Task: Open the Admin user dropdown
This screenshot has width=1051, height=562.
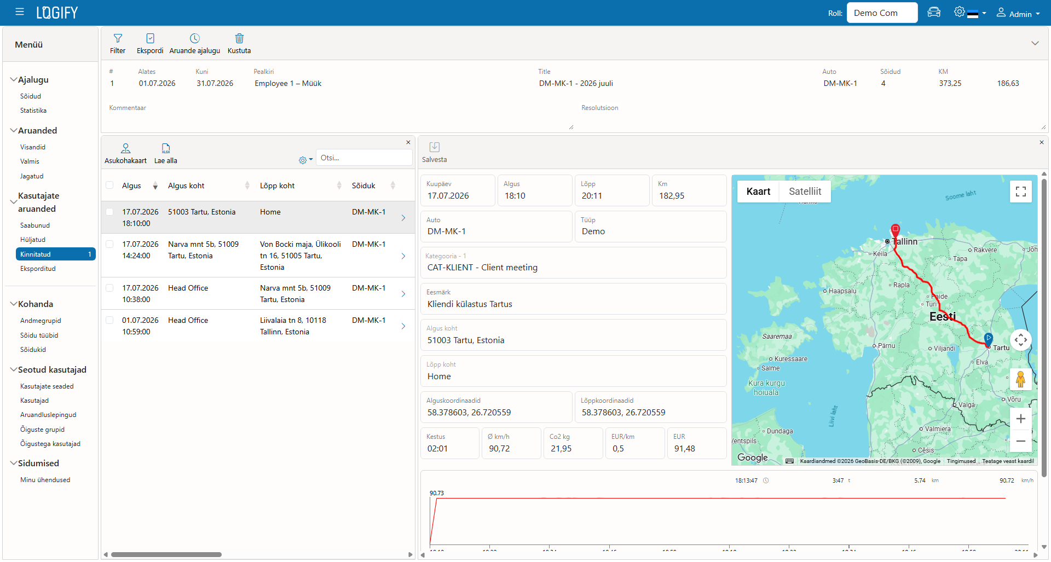Action: tap(1018, 13)
